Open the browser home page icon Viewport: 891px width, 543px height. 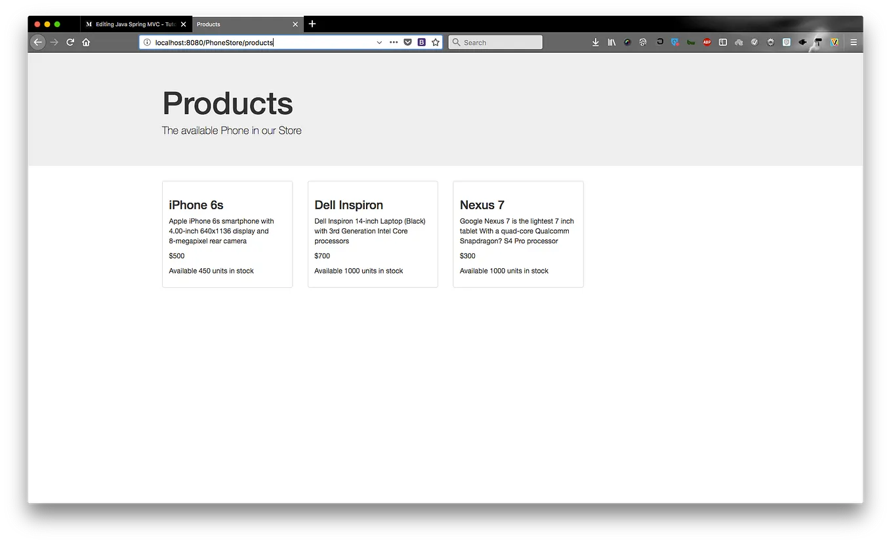point(86,42)
